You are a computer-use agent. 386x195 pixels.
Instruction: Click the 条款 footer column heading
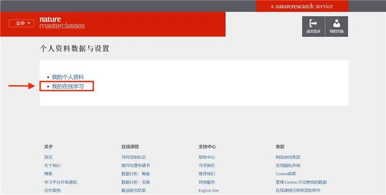[280, 147]
